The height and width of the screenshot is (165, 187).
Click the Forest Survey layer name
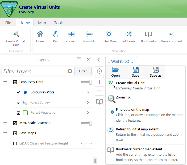point(40,102)
